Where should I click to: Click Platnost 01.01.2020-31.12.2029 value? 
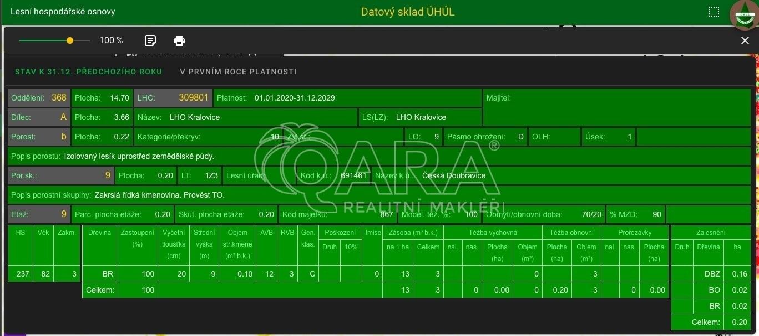[295, 98]
